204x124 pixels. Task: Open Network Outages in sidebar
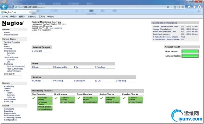point(14,71)
